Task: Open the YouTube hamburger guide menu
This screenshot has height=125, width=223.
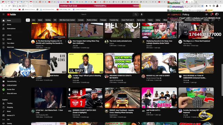Action: point(3,15)
